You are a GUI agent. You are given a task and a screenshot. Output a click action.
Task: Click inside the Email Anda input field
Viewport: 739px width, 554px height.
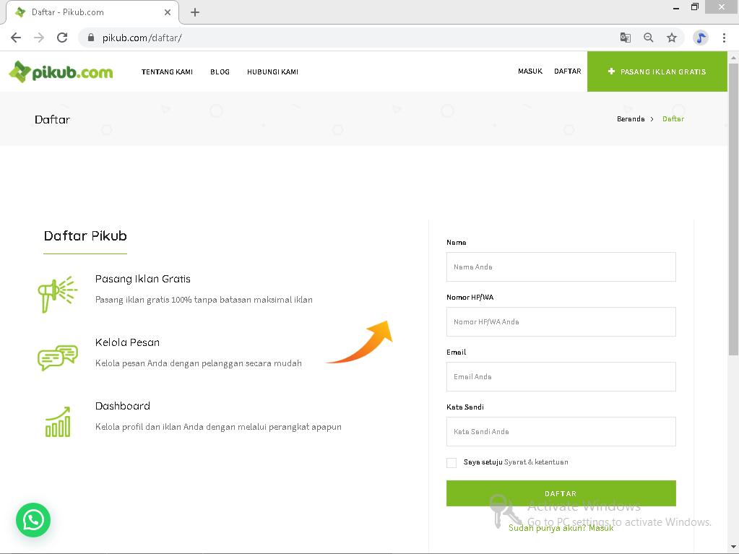pos(561,376)
